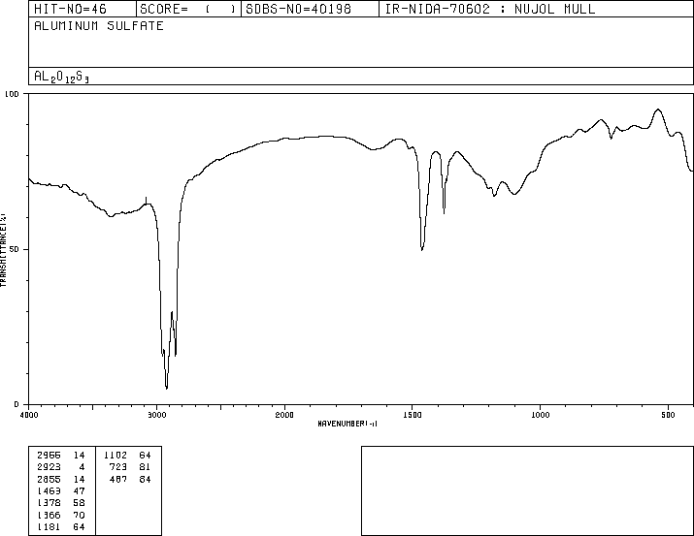Select the SCORE header cell
The height and width of the screenshot is (536, 694).
pyautogui.click(x=188, y=10)
